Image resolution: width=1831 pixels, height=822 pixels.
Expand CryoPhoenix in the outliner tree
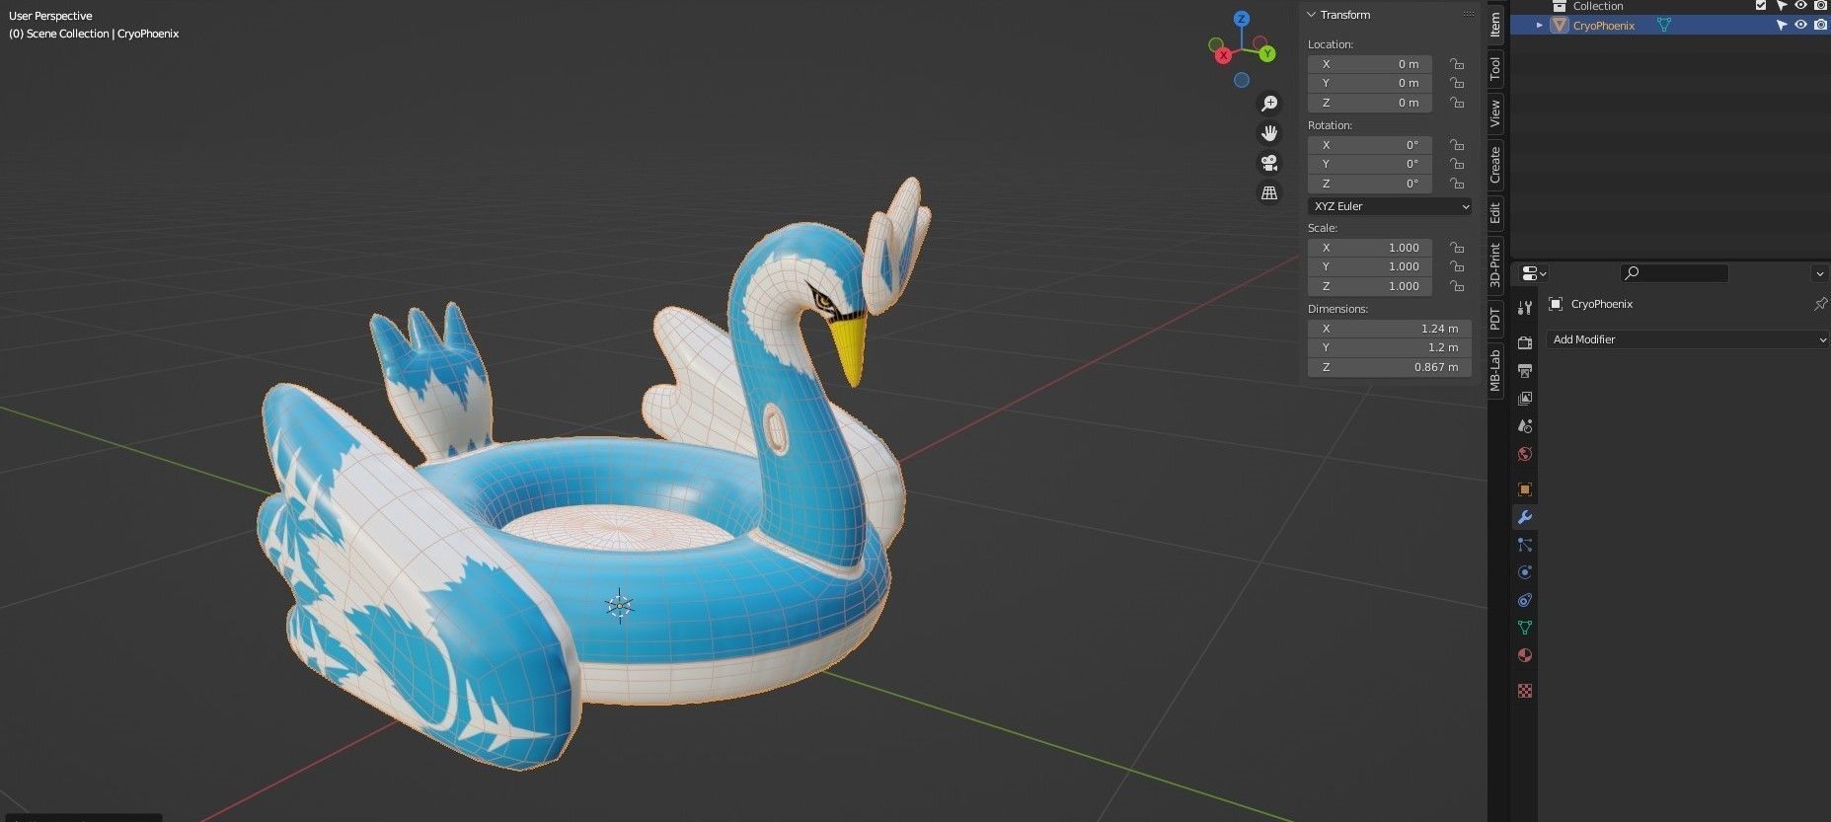(x=1539, y=26)
